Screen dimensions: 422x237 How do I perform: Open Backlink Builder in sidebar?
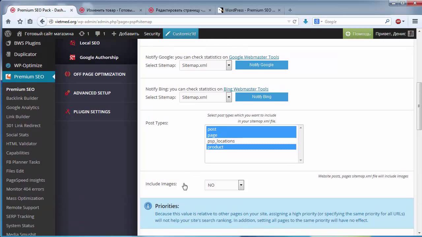point(22,98)
